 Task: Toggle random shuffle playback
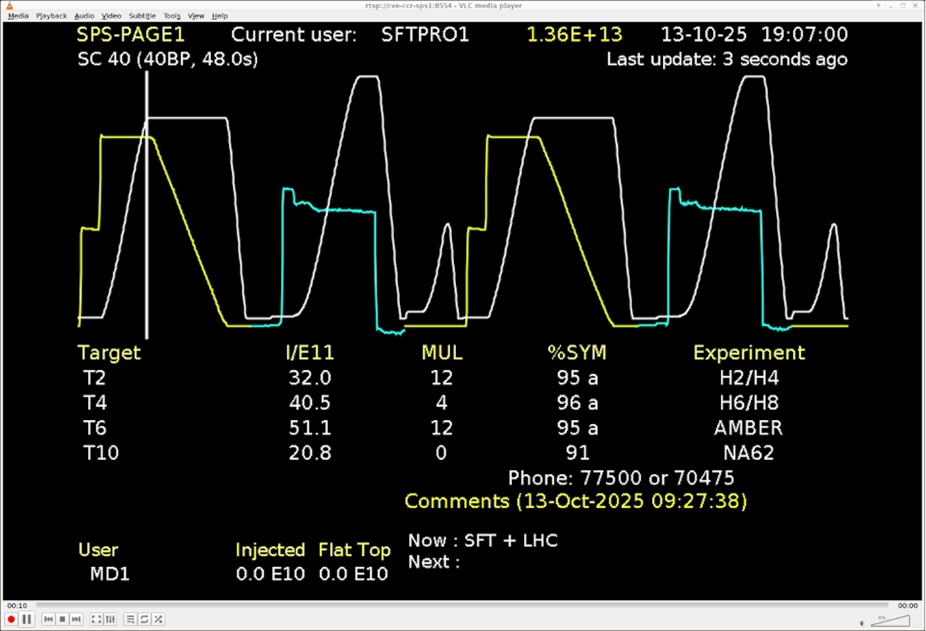158,619
